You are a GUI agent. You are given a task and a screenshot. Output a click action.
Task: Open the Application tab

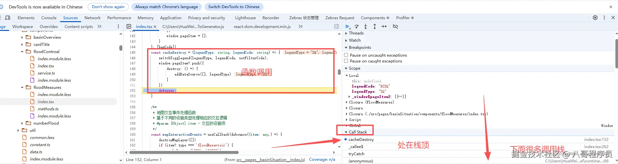171,18
